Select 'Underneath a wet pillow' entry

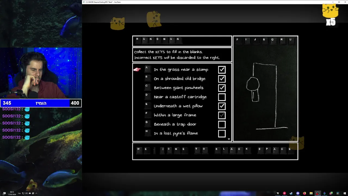pyautogui.click(x=178, y=106)
